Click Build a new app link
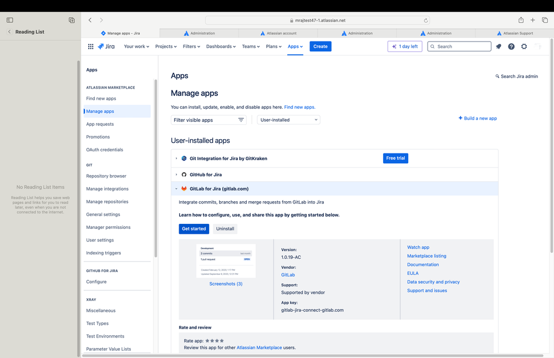 (x=477, y=118)
